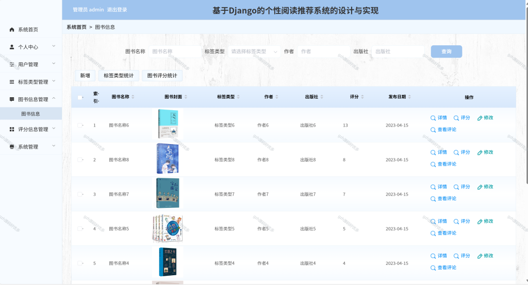Viewport: 528px width, 285px height.
Task: Open 详情 for 图书名称5
Action: (439, 222)
